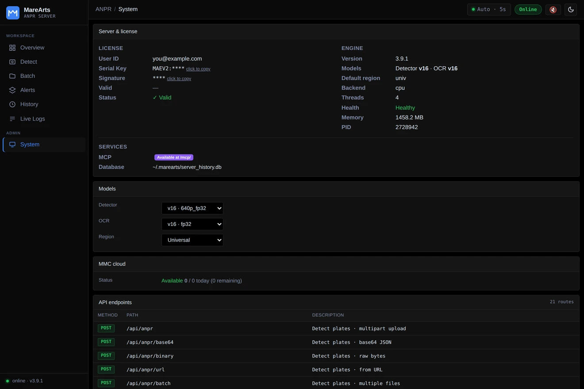Viewport: 584px width, 389px height.
Task: Go to the Detect page
Action: [x=44, y=62]
